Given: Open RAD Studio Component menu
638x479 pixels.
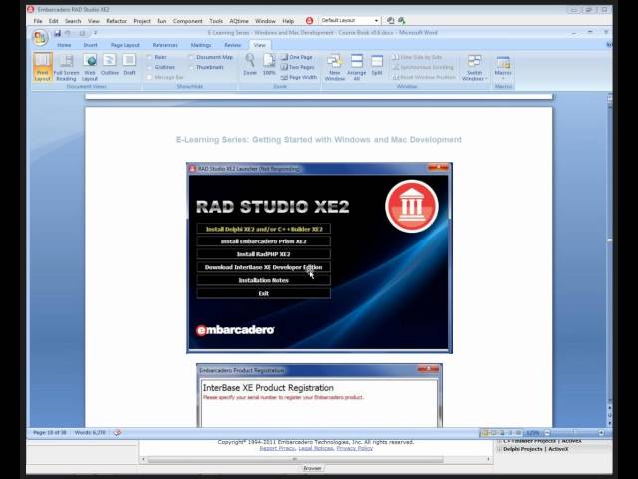Looking at the screenshot, I should click(x=187, y=21).
